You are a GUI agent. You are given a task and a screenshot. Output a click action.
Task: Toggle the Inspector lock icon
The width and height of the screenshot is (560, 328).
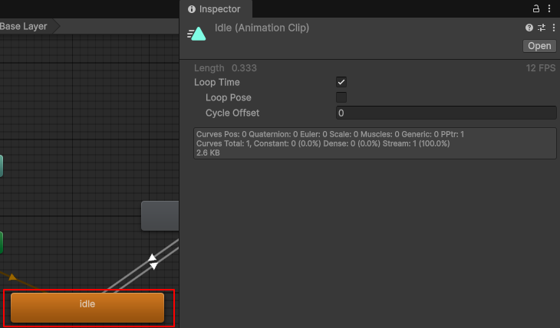[x=536, y=8]
